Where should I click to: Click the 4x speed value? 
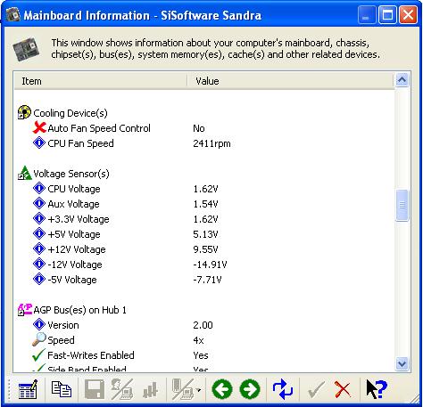pyautogui.click(x=198, y=340)
